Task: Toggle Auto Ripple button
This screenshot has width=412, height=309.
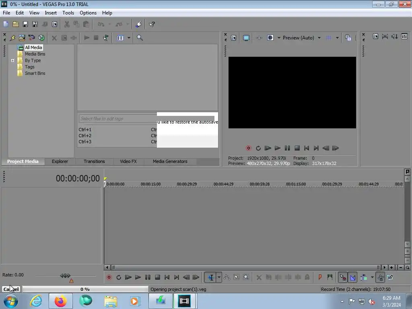Action: point(364,277)
